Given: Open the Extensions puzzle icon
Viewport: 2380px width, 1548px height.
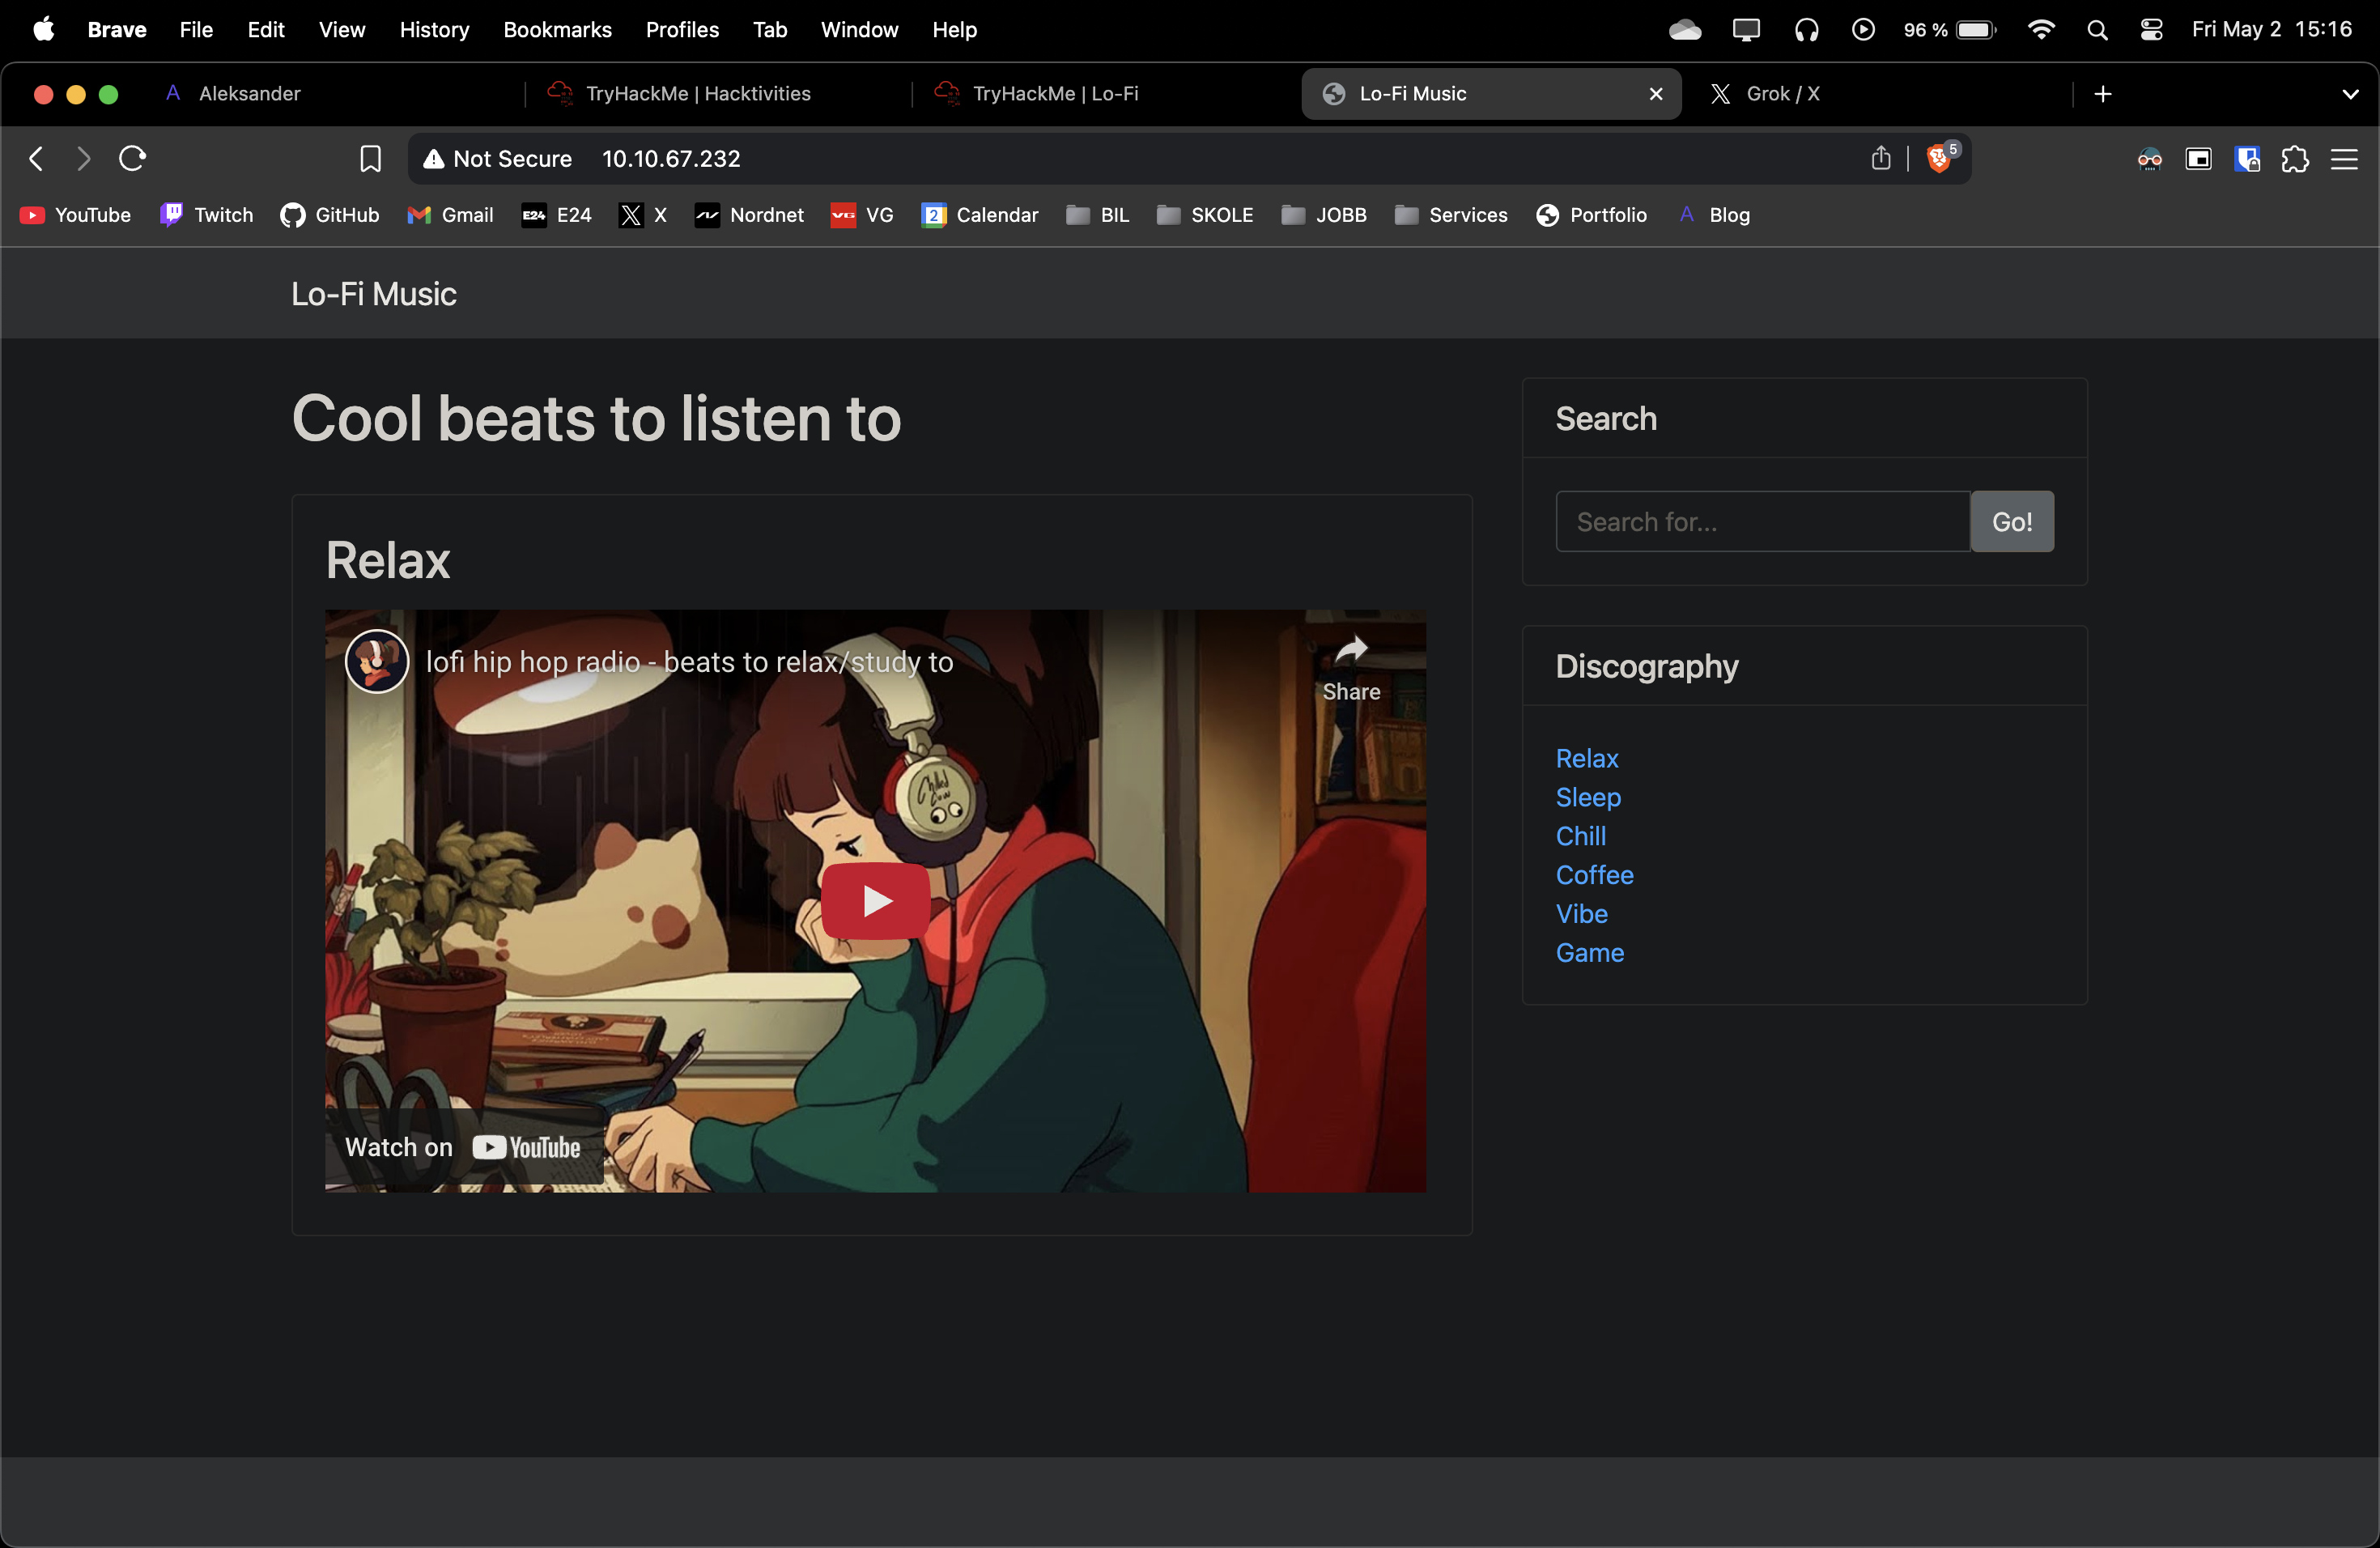Looking at the screenshot, I should tap(2295, 158).
